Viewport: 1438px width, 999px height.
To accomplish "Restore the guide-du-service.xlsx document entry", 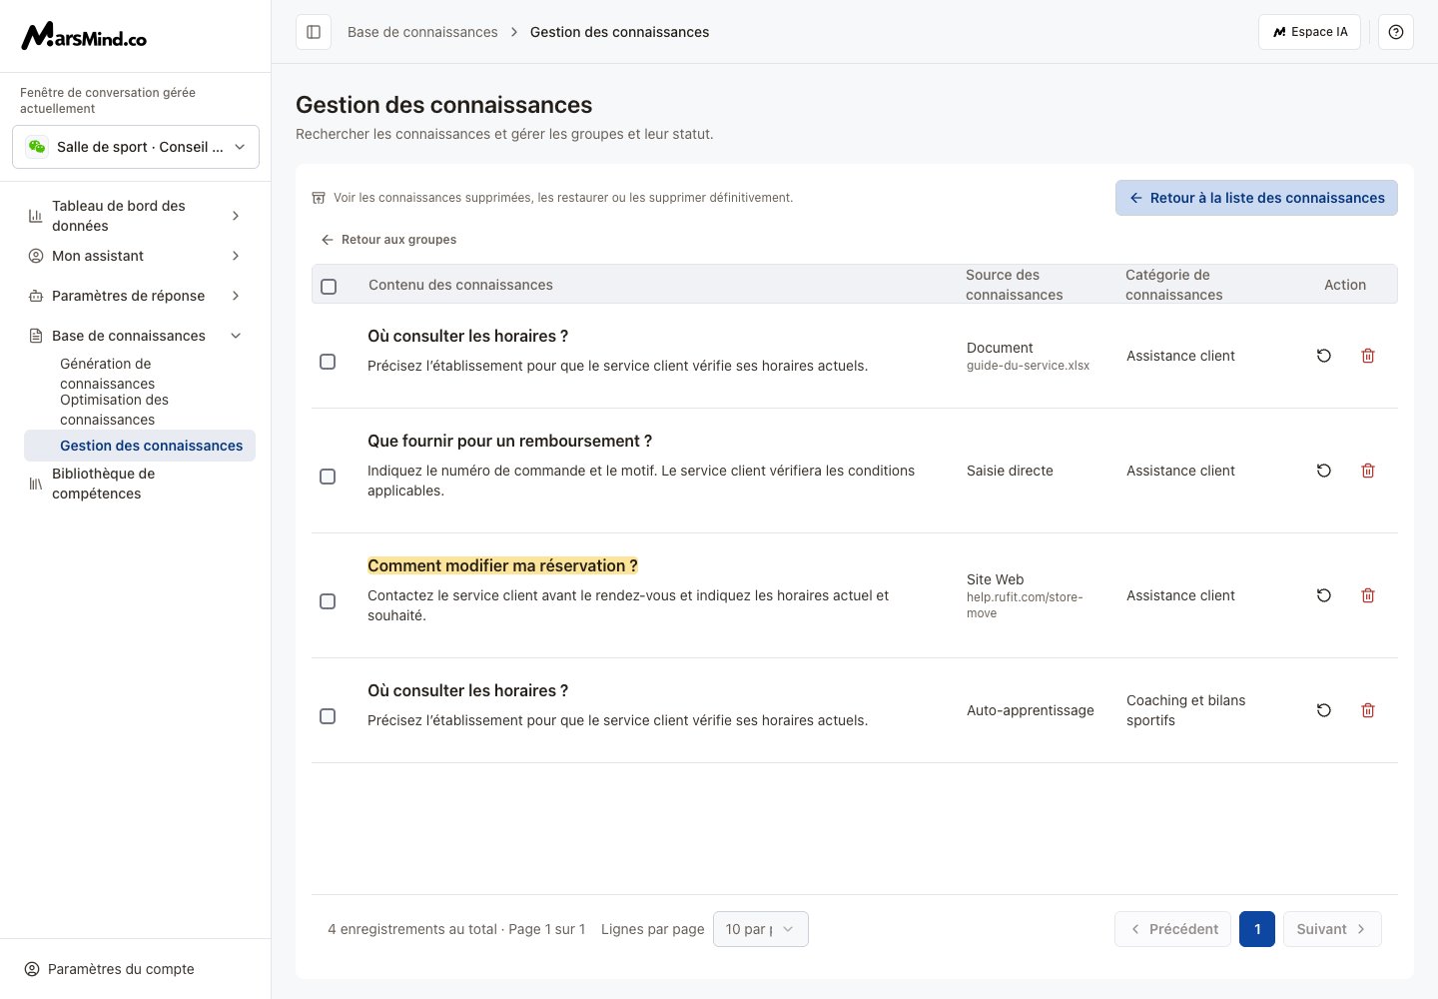I will (1324, 356).
